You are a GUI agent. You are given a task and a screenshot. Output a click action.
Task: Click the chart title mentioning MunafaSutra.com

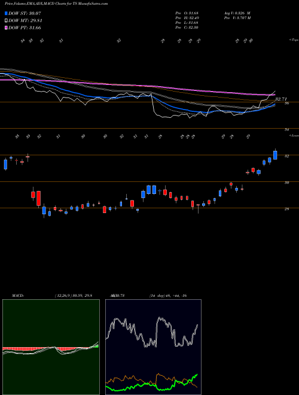56,4
